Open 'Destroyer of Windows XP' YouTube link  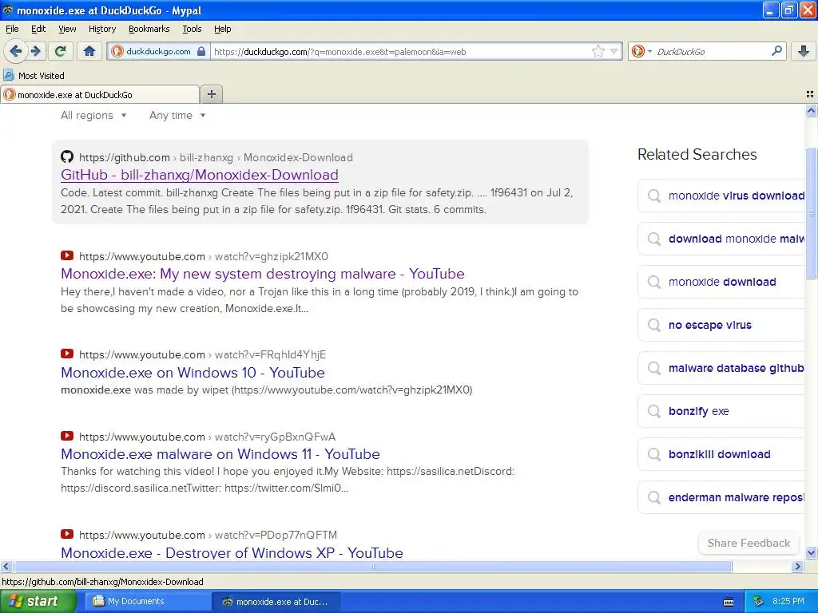(232, 552)
